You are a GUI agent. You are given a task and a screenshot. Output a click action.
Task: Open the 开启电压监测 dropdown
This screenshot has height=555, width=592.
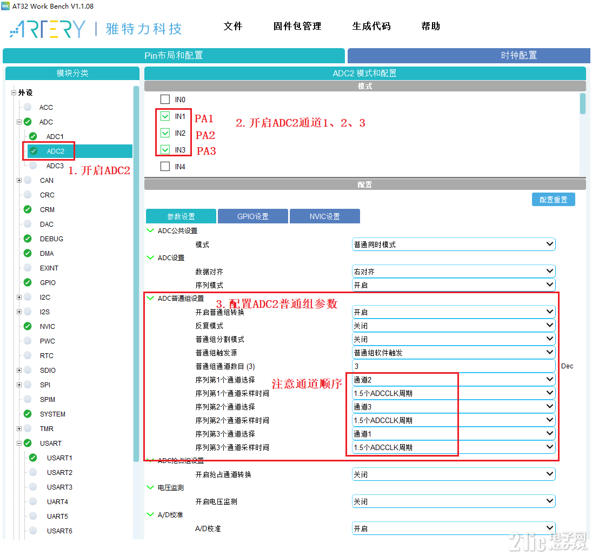454,501
